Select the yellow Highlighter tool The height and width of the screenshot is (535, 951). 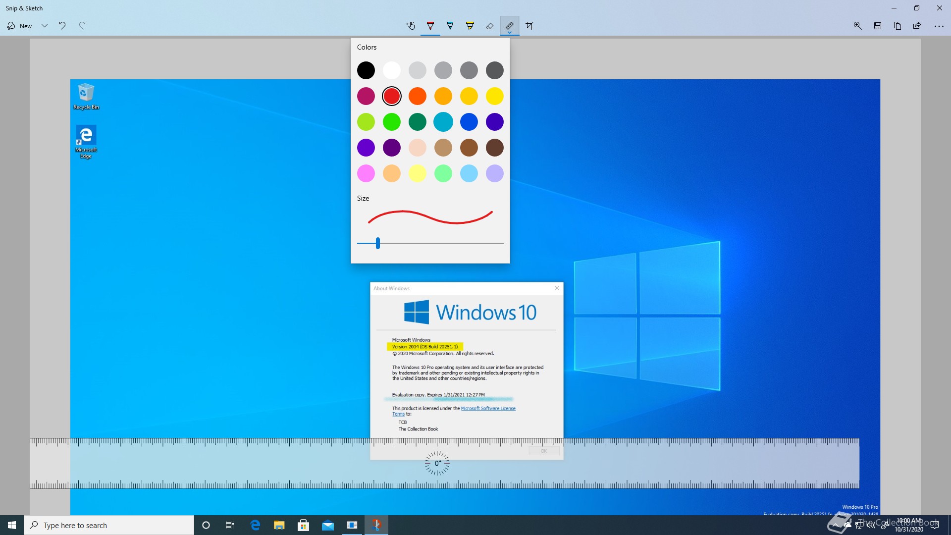click(x=470, y=26)
